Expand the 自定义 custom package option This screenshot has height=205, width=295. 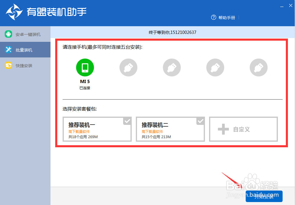tap(243, 129)
